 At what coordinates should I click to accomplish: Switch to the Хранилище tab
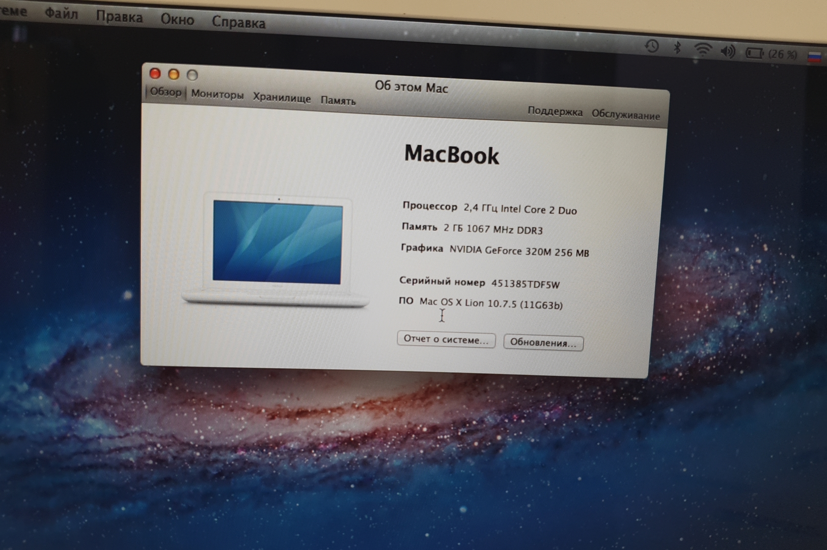(x=282, y=98)
